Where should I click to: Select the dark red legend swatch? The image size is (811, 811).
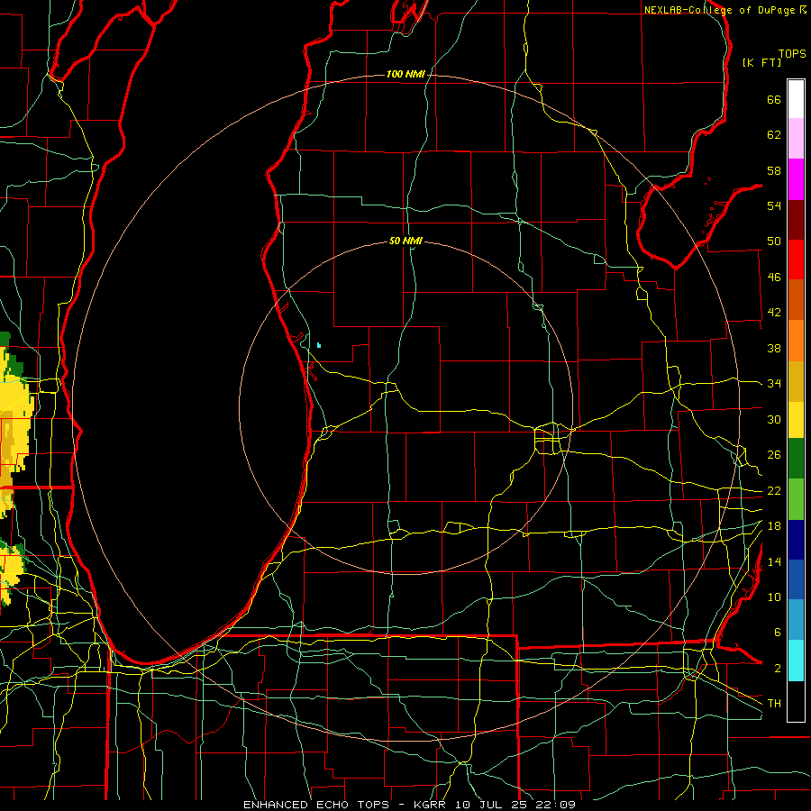[x=796, y=219]
